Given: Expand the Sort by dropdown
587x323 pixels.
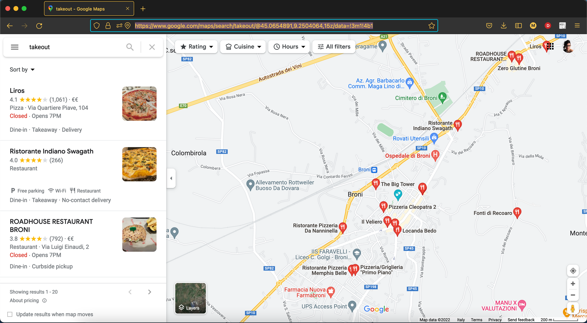Looking at the screenshot, I should [x=22, y=70].
